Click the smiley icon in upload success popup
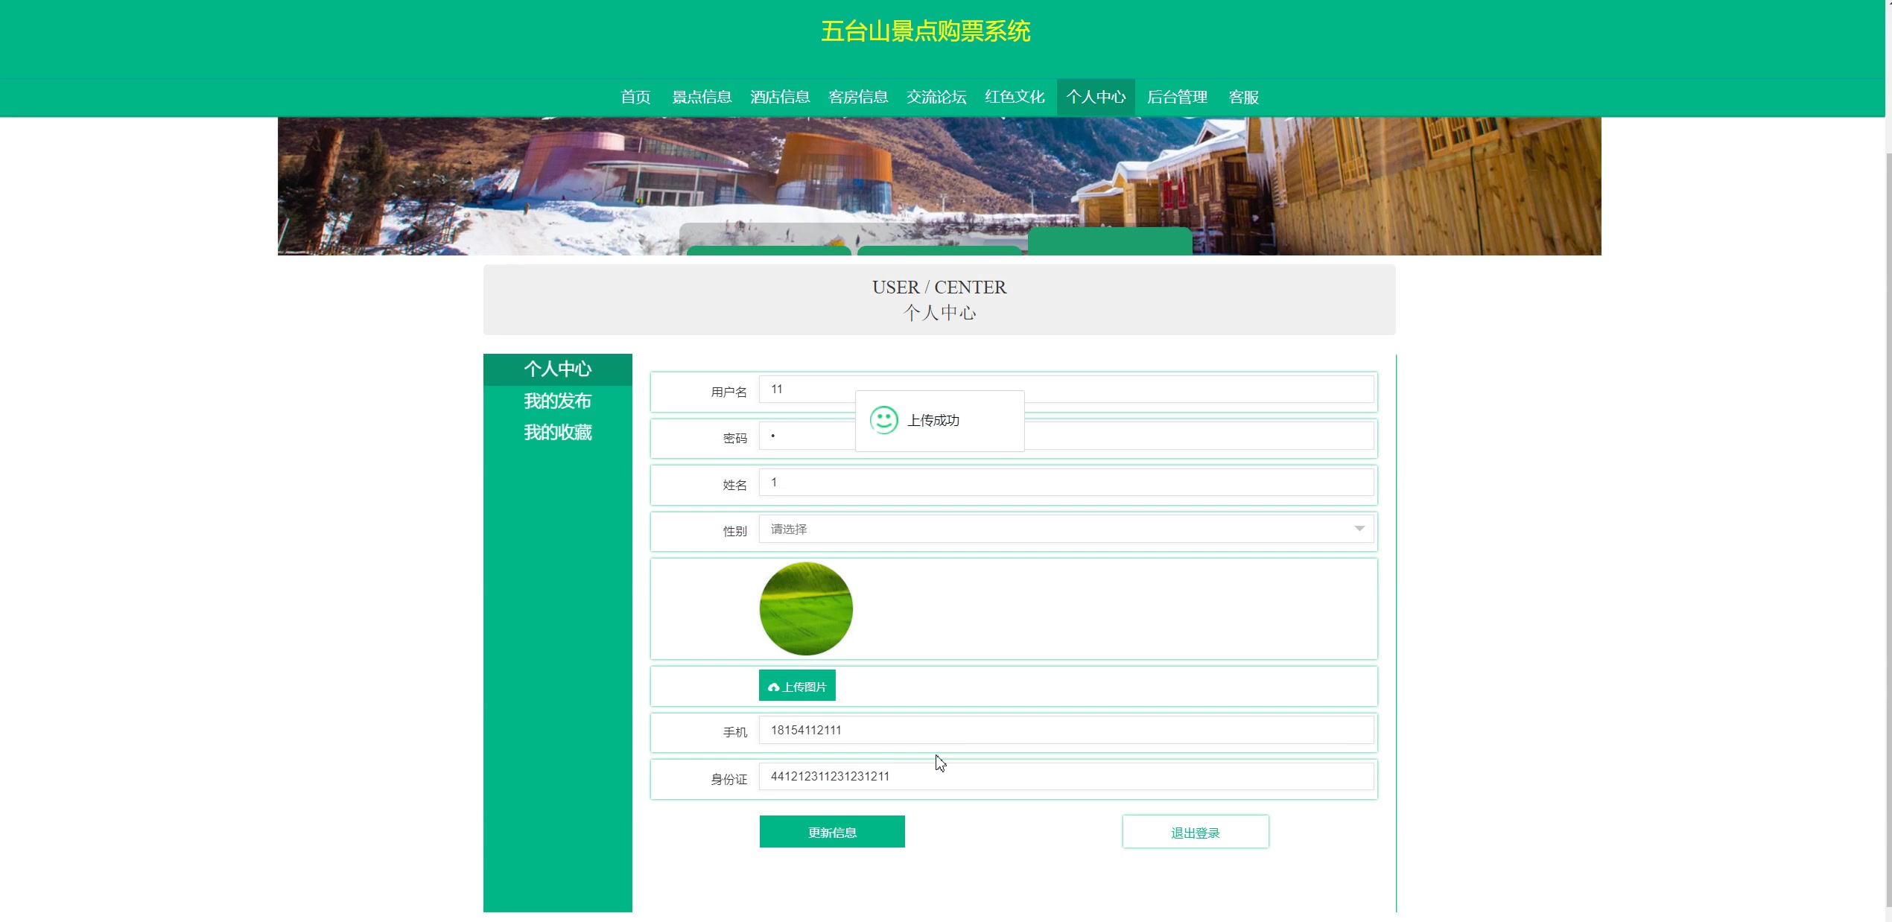1892x922 pixels. (x=883, y=420)
